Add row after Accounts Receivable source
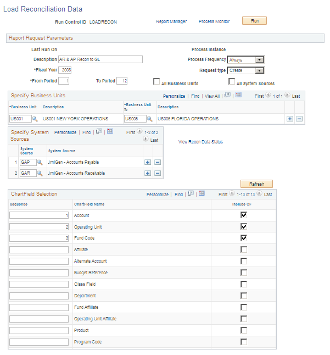Screen dimensions: 330x355 (x=148, y=173)
